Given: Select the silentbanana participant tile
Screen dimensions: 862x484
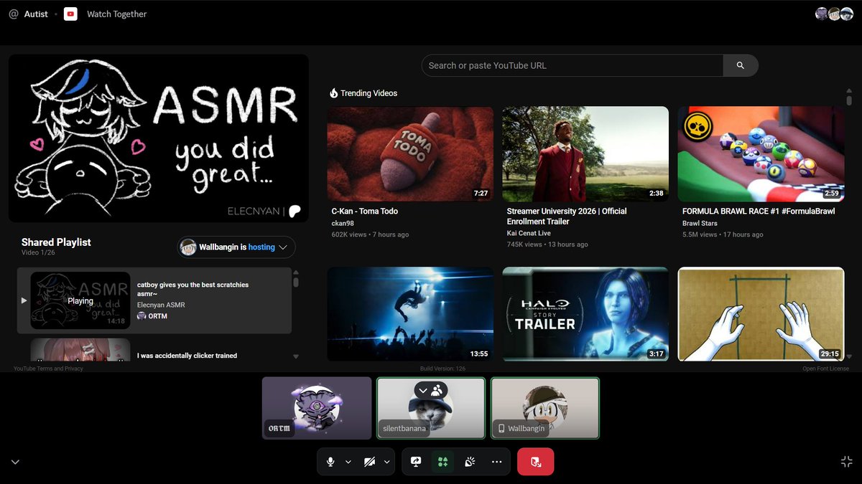Looking at the screenshot, I should [431, 408].
